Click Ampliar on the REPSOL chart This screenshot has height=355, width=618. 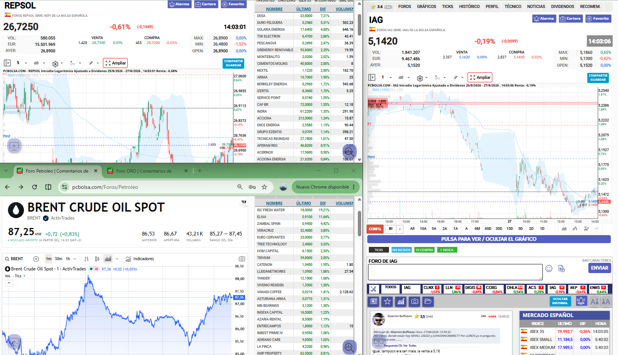(x=115, y=63)
